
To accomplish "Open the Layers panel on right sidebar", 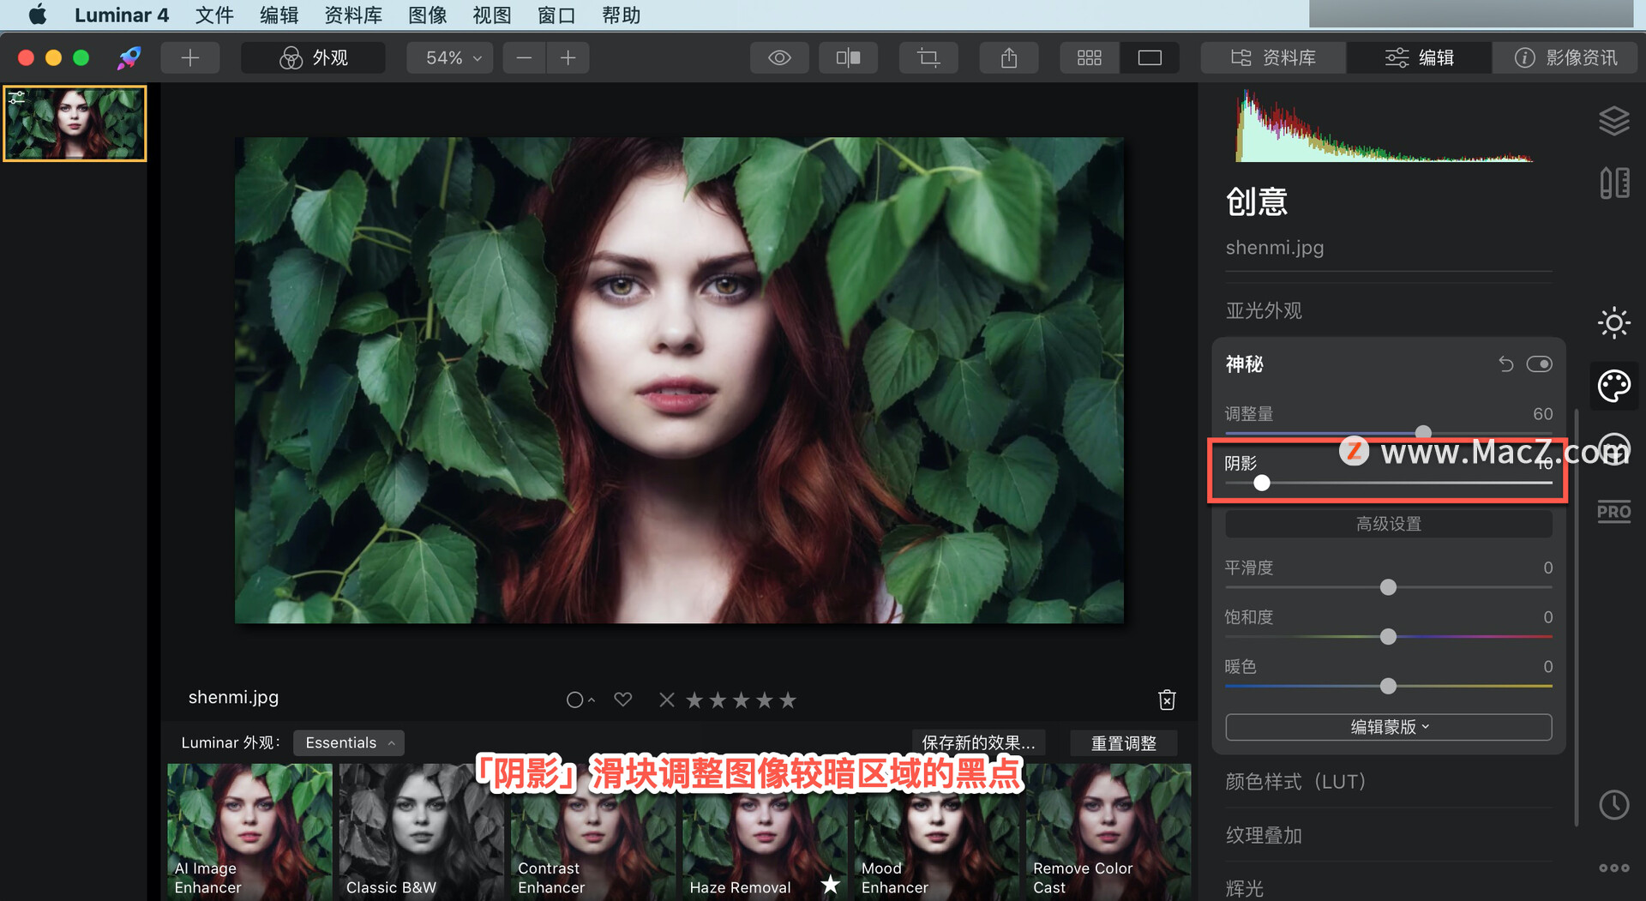I will pos(1615,121).
